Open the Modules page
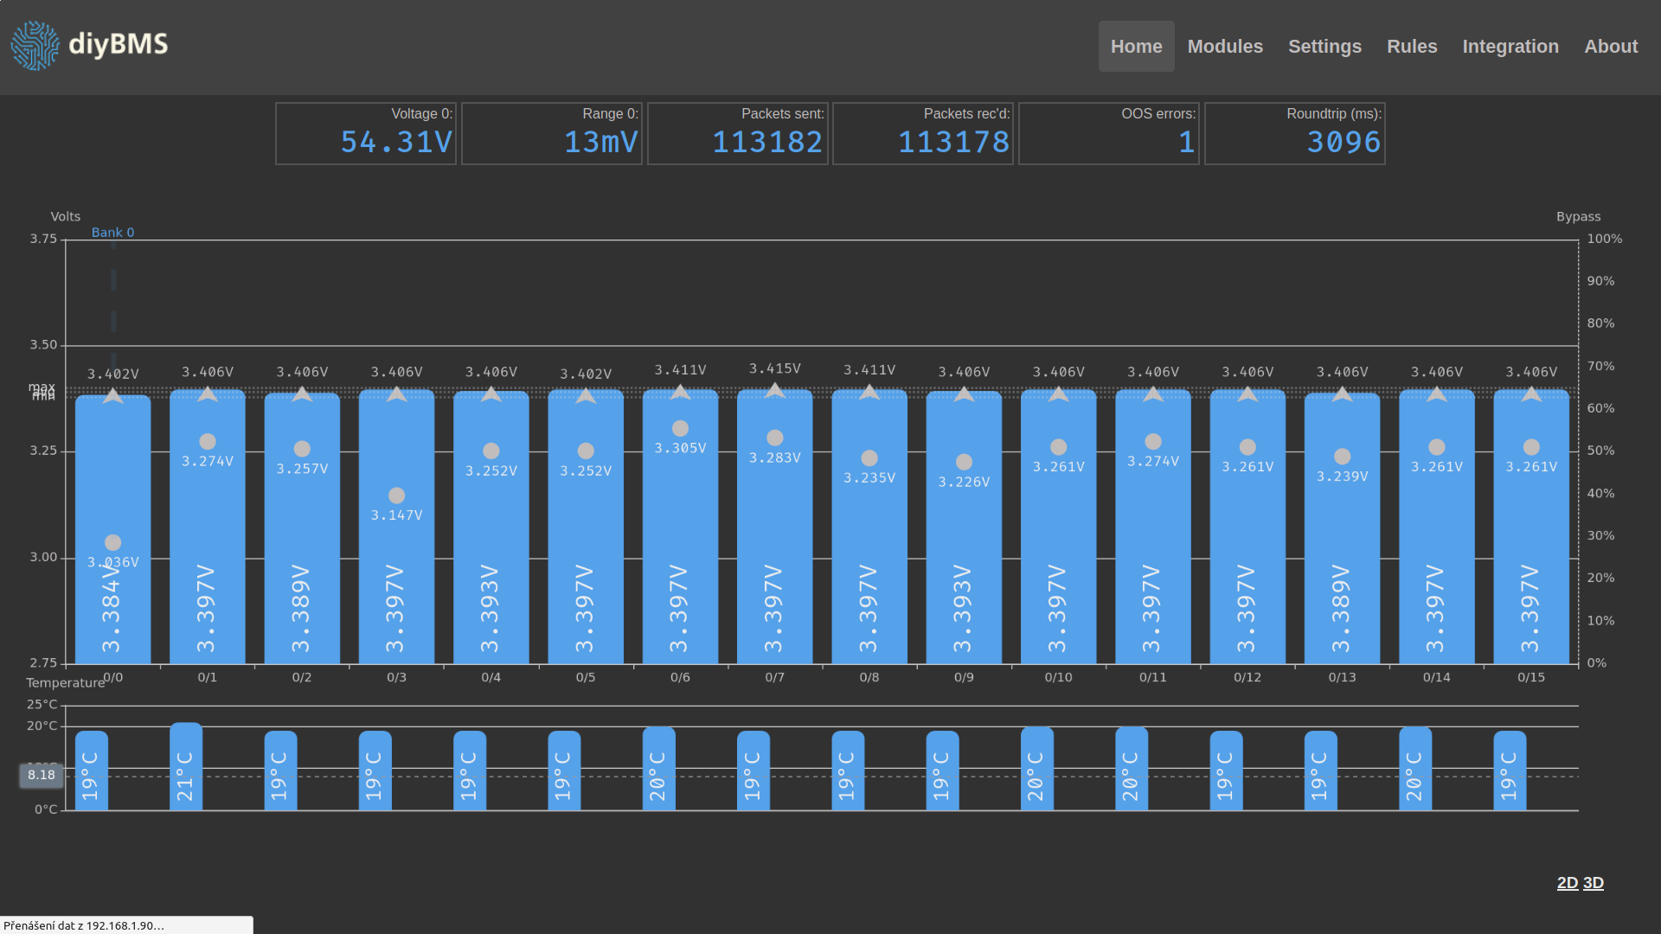 1224,47
